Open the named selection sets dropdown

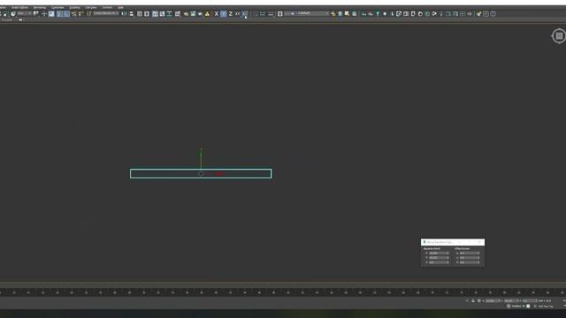[105, 13]
